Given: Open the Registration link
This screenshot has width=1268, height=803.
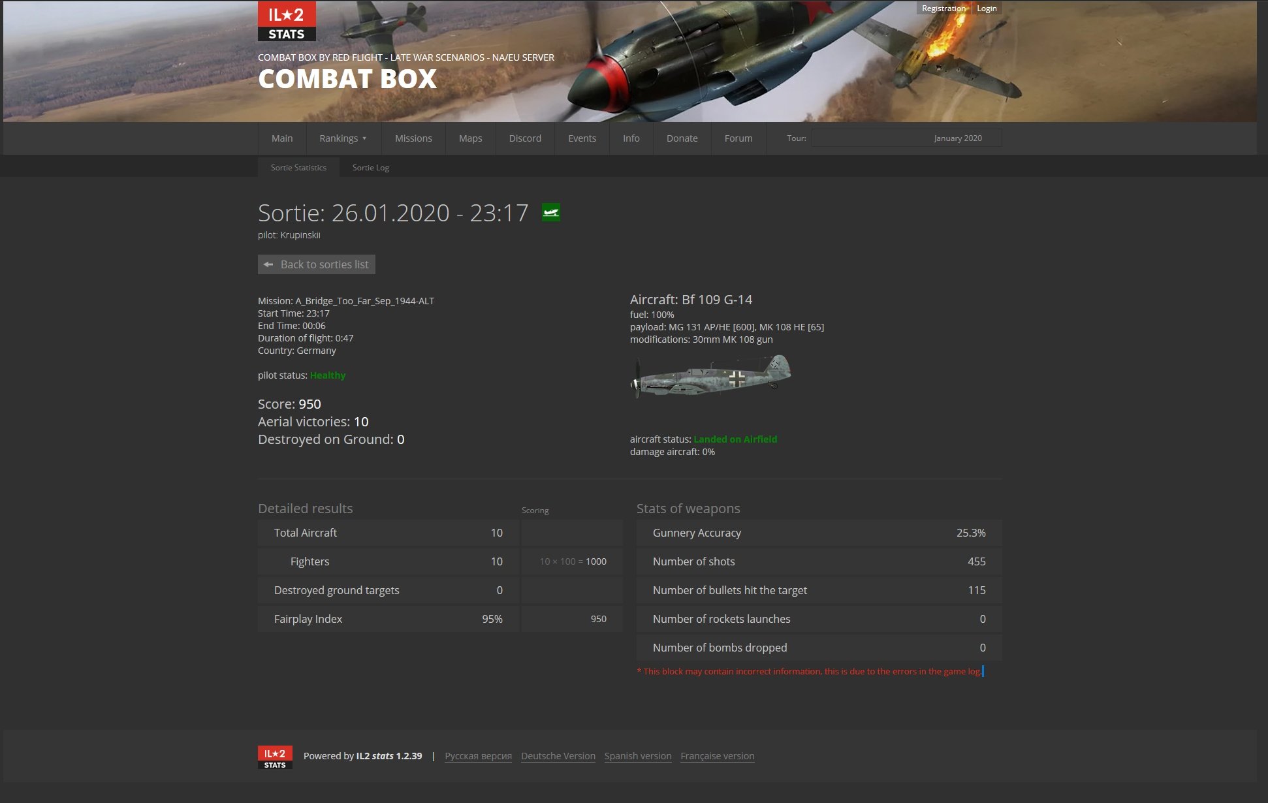Looking at the screenshot, I should coord(943,8).
